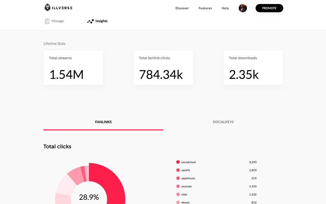326x204 pixels.
Task: Select the deezer legend label
Action: 185,202
